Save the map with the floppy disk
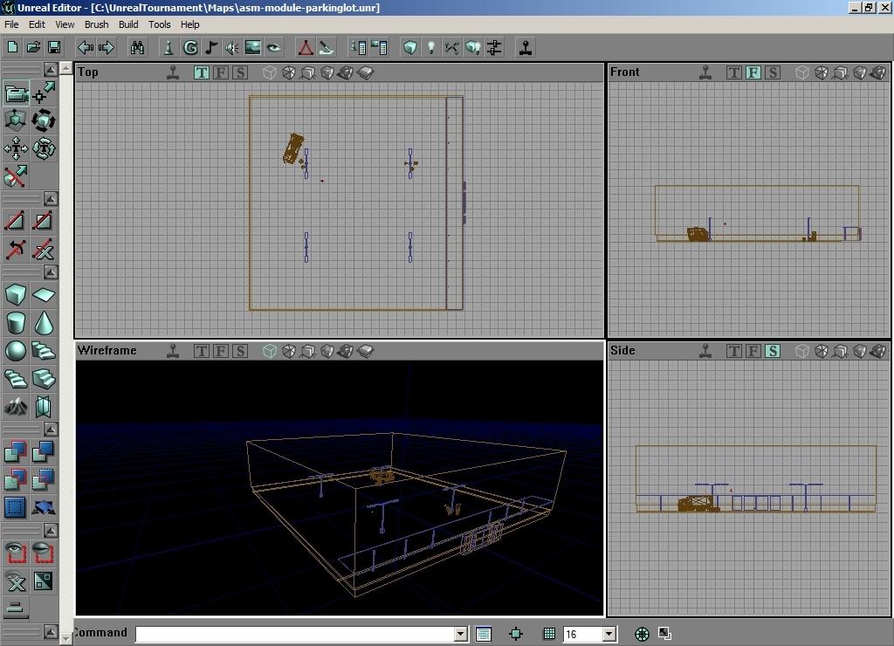Image resolution: width=894 pixels, height=646 pixels. click(54, 47)
